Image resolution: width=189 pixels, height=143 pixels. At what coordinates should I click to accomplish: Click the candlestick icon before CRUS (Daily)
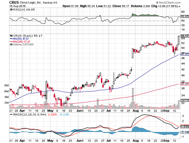click(11, 36)
